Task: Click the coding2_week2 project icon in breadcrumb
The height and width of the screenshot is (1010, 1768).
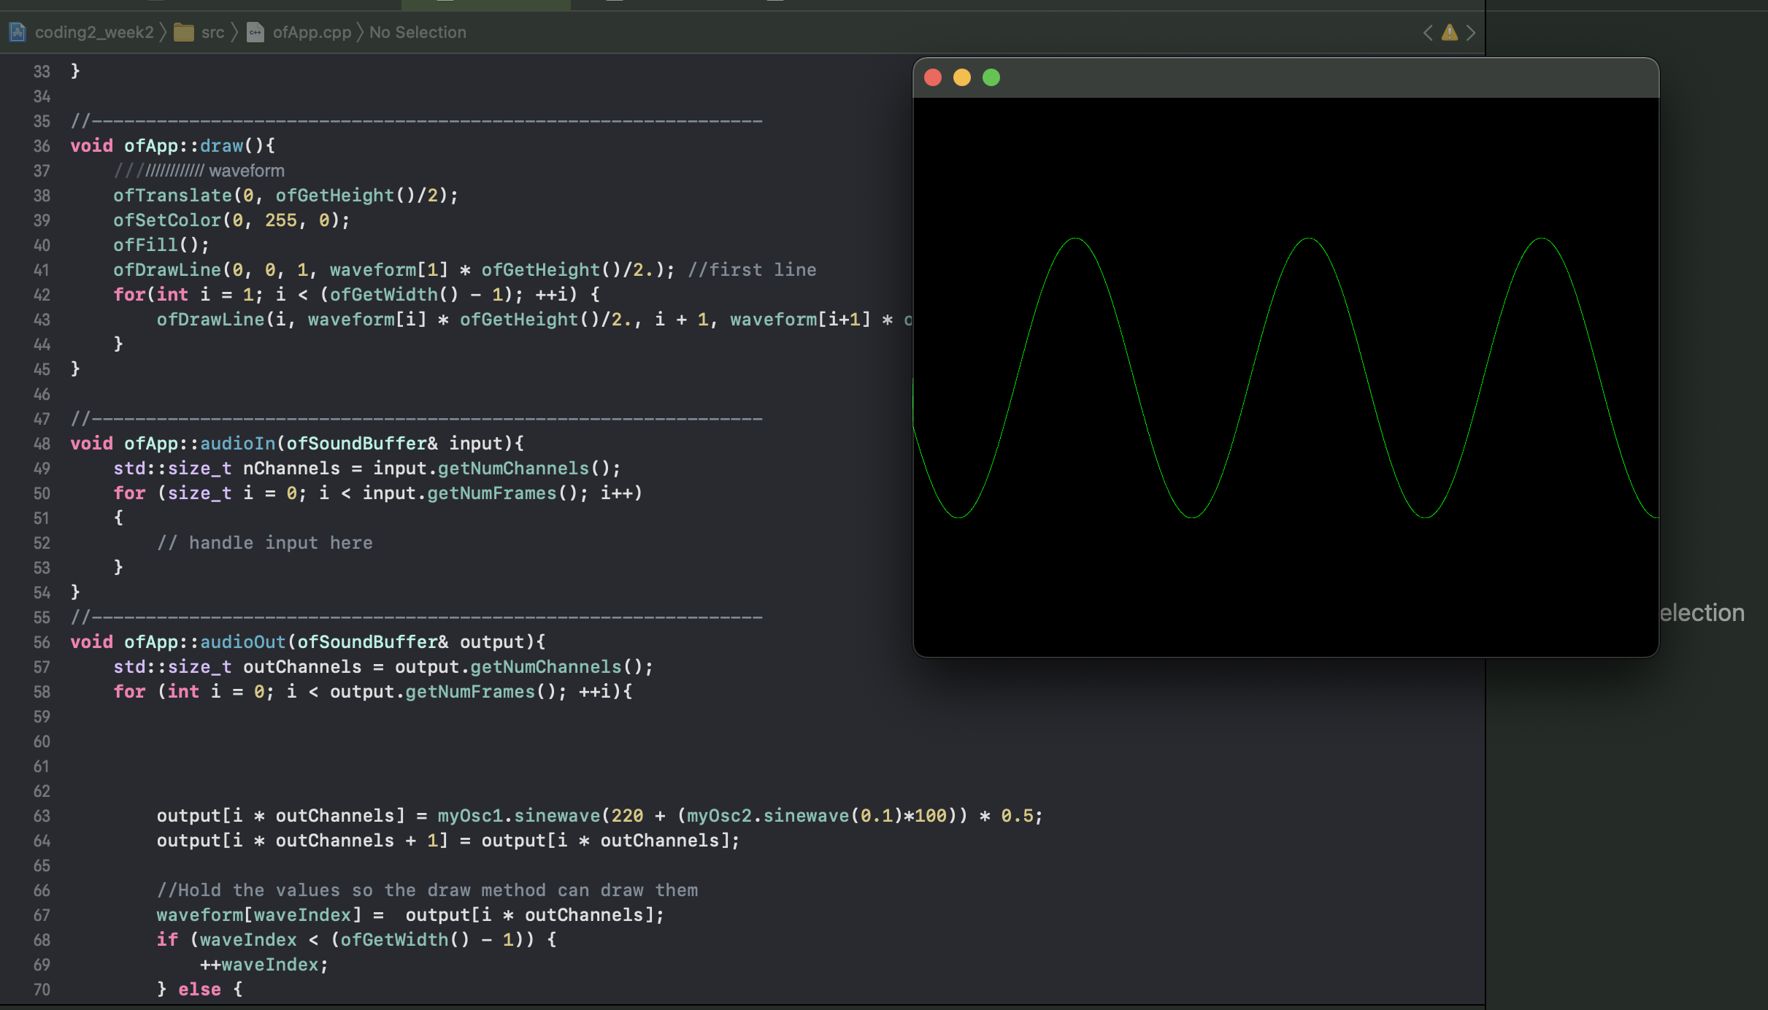Action: coord(18,32)
